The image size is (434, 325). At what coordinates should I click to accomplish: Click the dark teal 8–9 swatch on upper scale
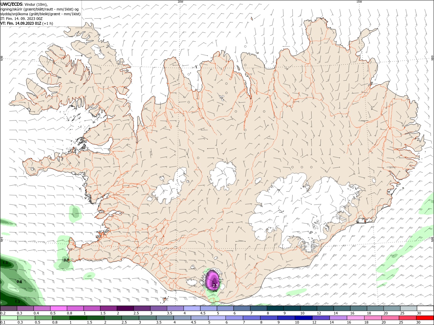click(x=275, y=308)
